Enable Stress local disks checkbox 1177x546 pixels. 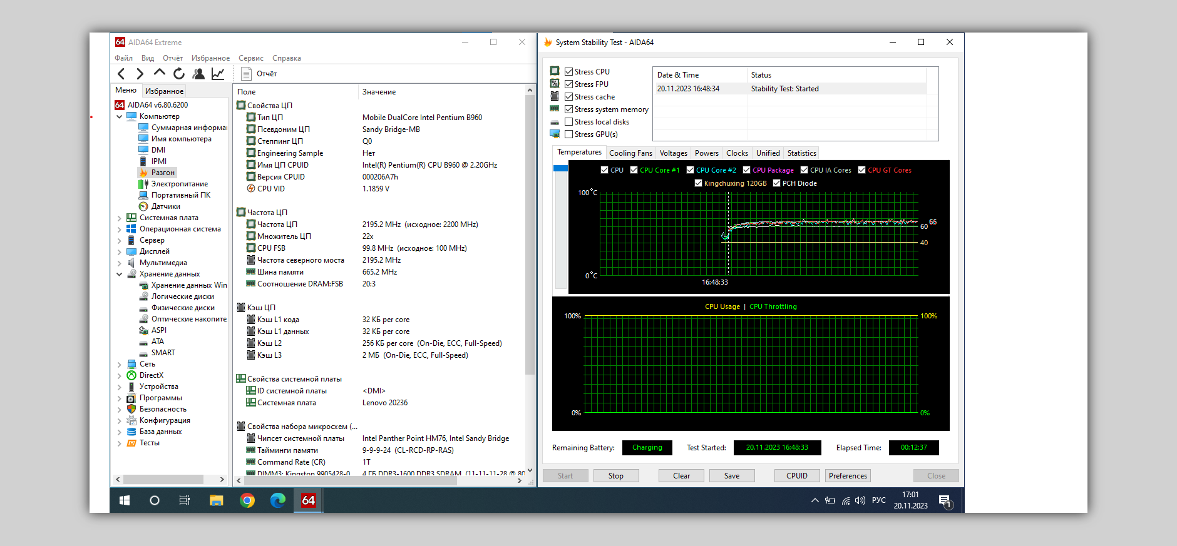pyautogui.click(x=568, y=122)
